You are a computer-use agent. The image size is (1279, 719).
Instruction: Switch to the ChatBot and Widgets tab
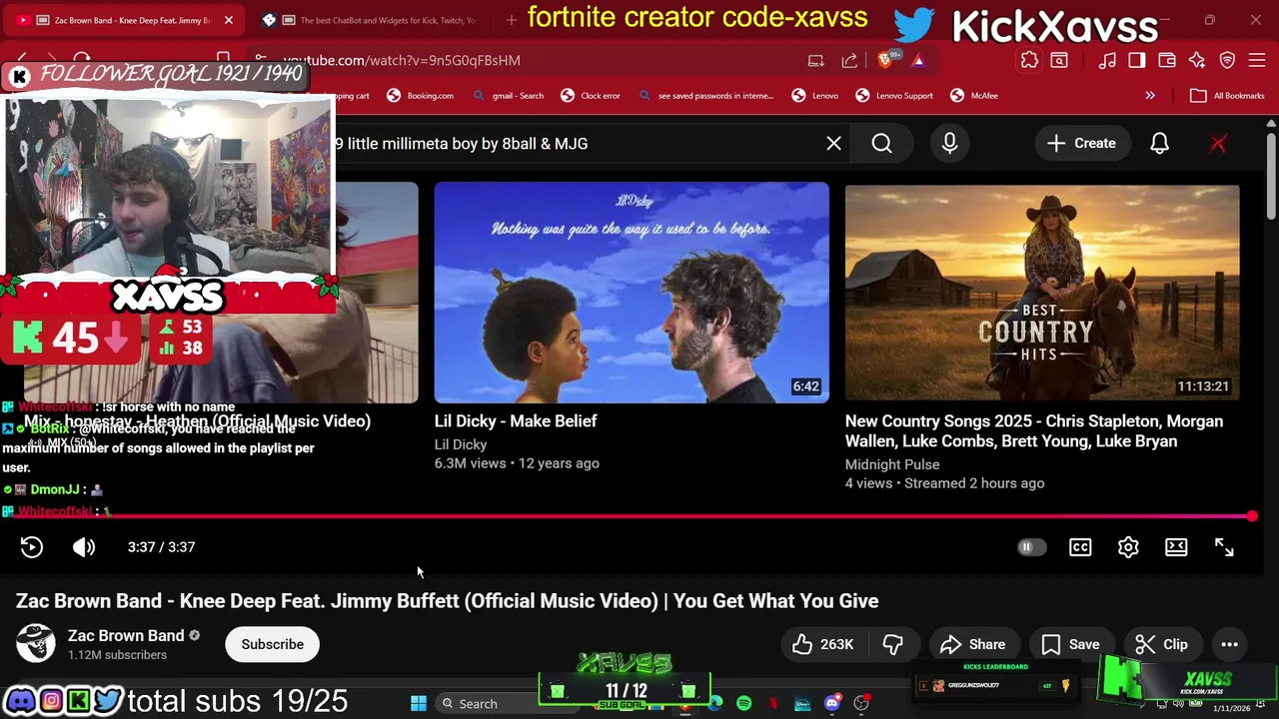point(370,20)
